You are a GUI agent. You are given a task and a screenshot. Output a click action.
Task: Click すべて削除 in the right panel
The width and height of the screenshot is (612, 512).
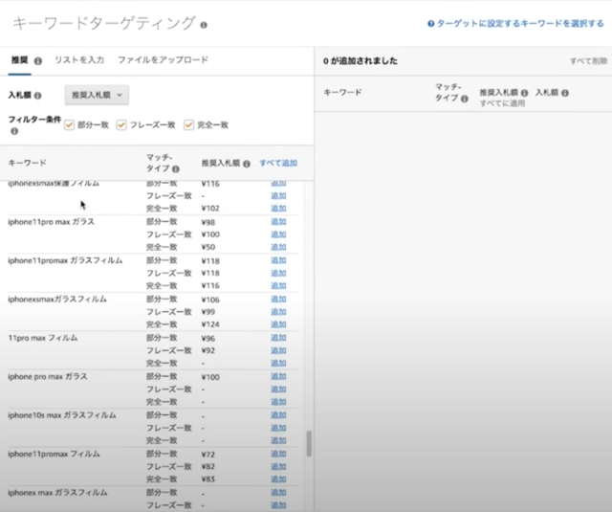tap(587, 61)
